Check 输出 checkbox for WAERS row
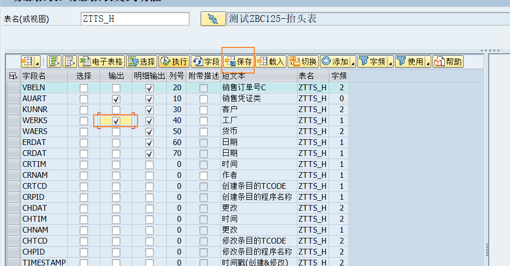510x266 pixels. (116, 132)
